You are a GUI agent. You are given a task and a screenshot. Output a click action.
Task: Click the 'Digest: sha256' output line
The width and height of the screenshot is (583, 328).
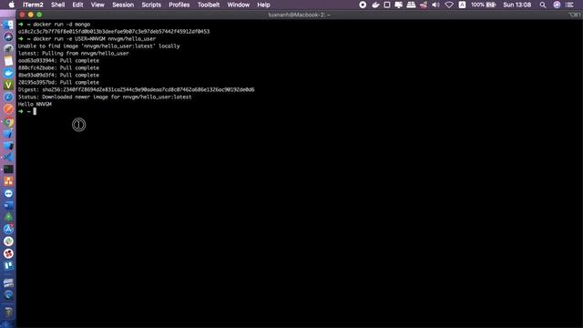tap(136, 89)
